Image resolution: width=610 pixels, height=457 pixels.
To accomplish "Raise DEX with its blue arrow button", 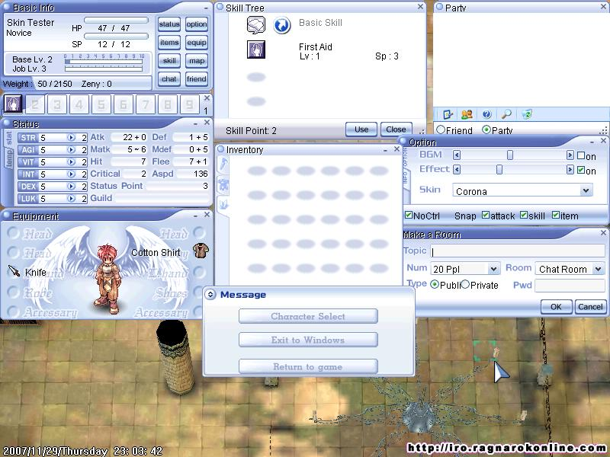I will click(71, 187).
